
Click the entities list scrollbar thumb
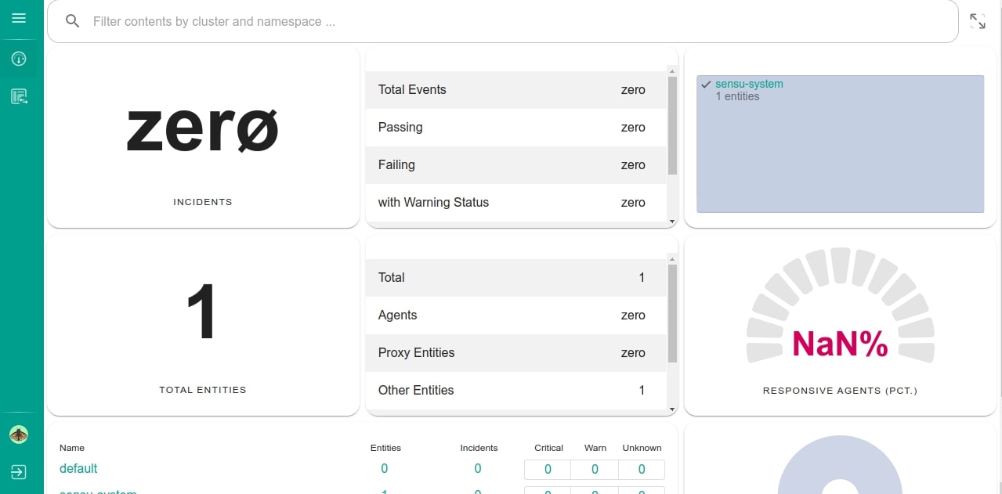[672, 313]
